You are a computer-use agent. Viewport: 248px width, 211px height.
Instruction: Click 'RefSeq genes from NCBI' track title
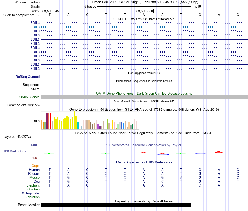pyautogui.click(x=144, y=73)
